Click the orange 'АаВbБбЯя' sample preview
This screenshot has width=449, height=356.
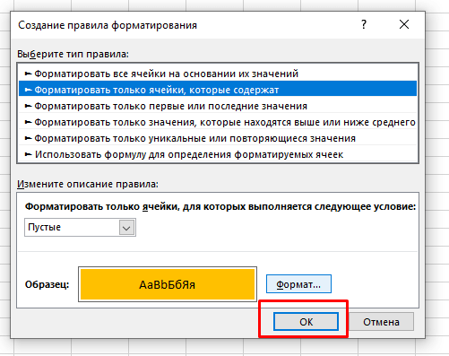168,284
